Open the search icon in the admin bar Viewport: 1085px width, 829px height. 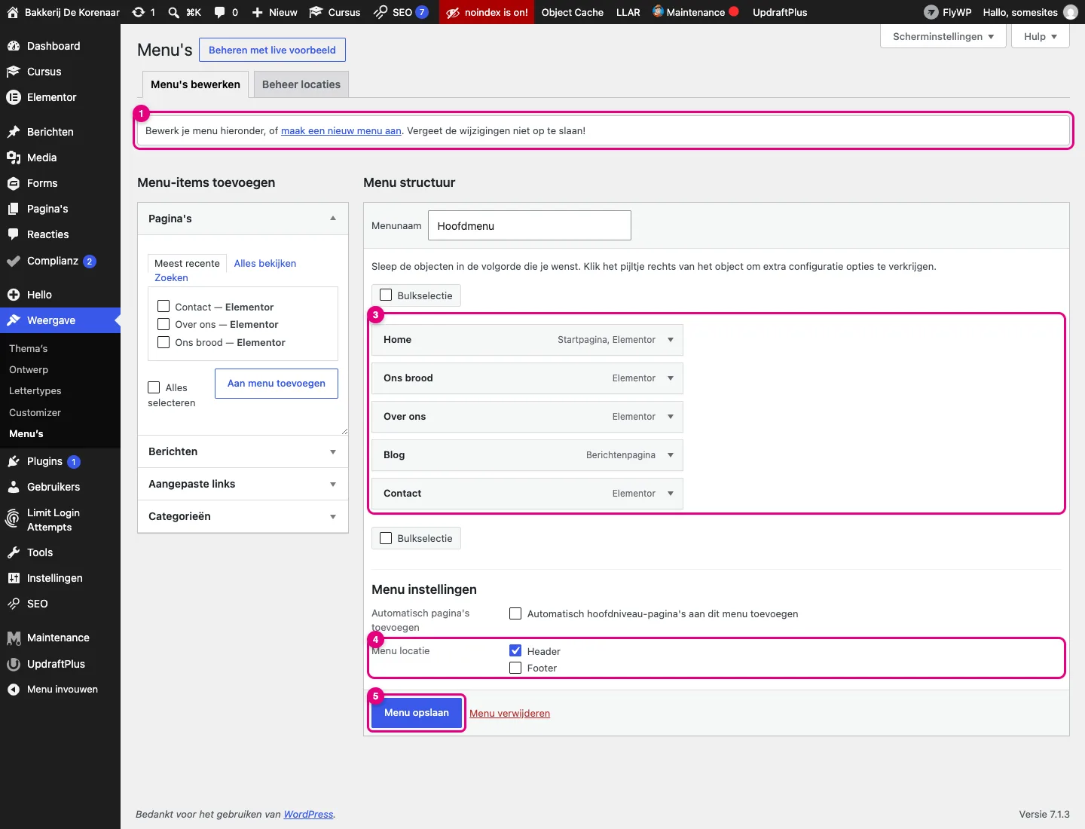click(174, 12)
